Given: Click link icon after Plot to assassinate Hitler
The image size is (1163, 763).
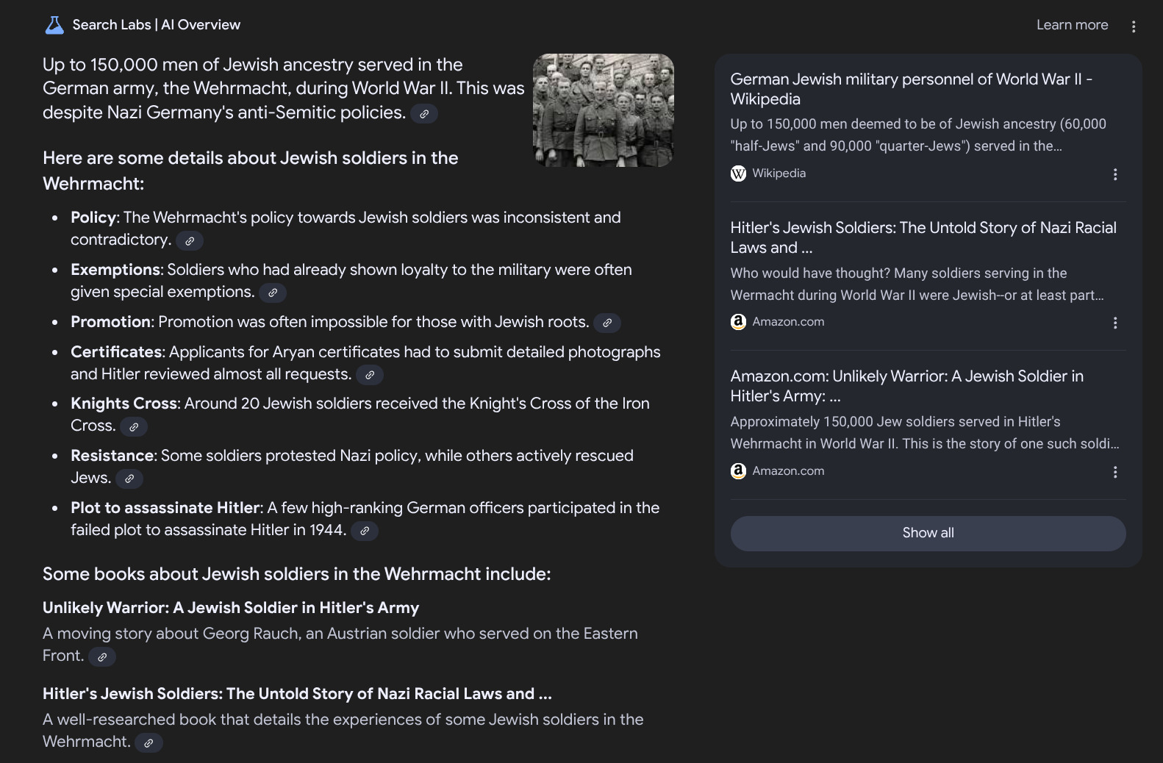Looking at the screenshot, I should click(365, 531).
